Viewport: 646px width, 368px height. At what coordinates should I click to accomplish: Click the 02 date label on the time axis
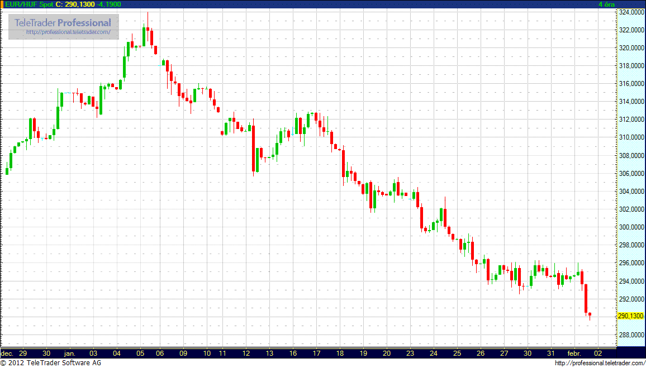tap(597, 353)
